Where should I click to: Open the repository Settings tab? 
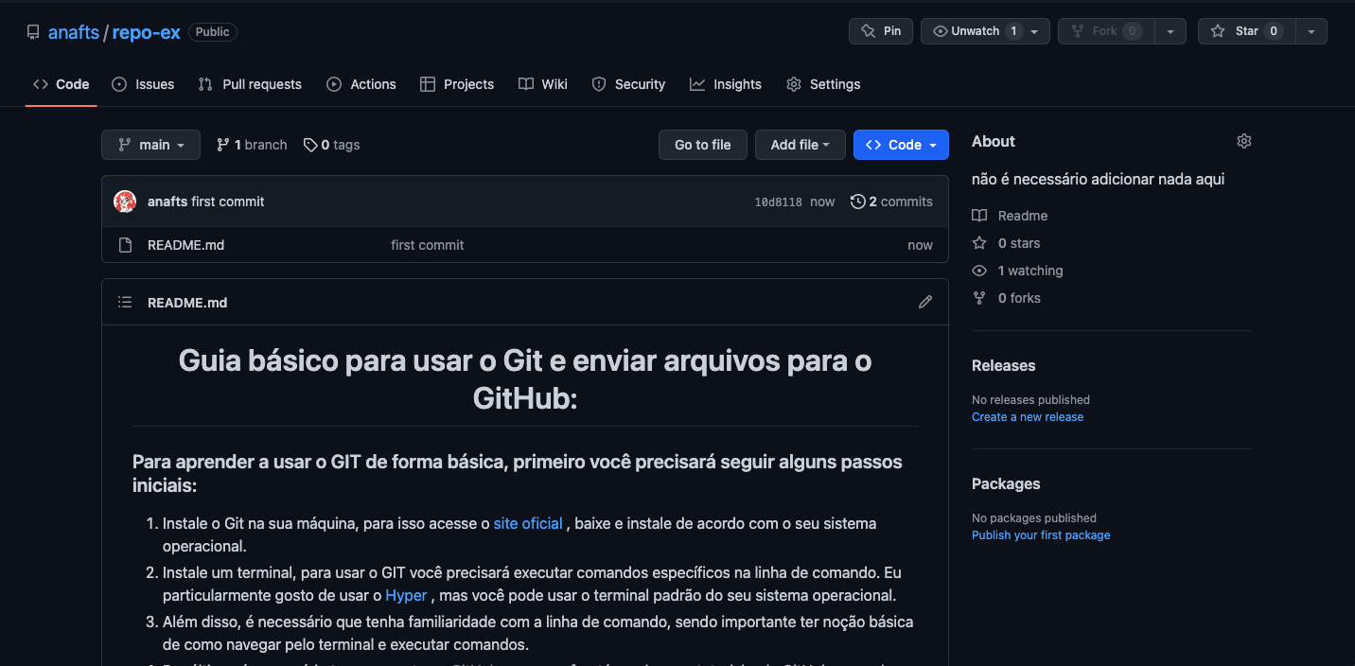(x=823, y=84)
